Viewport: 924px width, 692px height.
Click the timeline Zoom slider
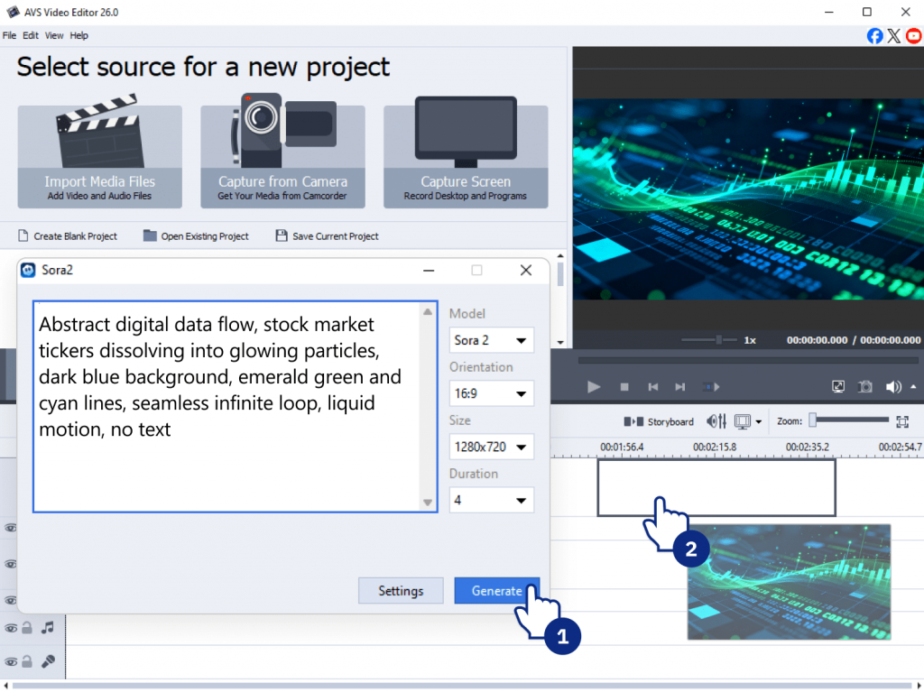pos(848,420)
